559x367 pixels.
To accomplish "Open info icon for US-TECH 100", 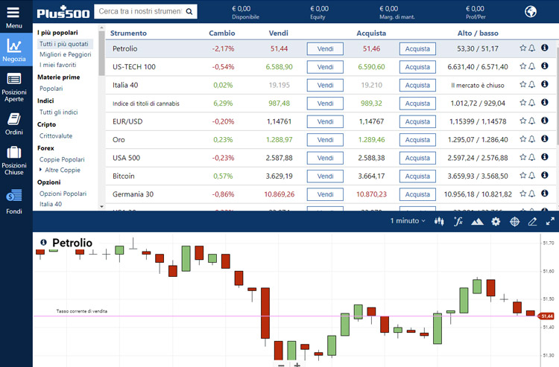I will point(544,66).
